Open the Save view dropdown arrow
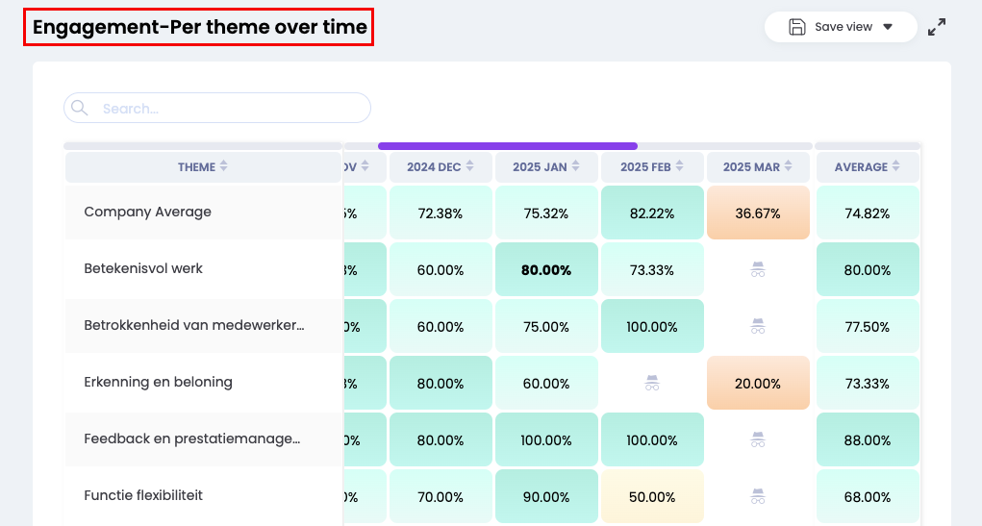The width and height of the screenshot is (982, 526). click(x=887, y=27)
